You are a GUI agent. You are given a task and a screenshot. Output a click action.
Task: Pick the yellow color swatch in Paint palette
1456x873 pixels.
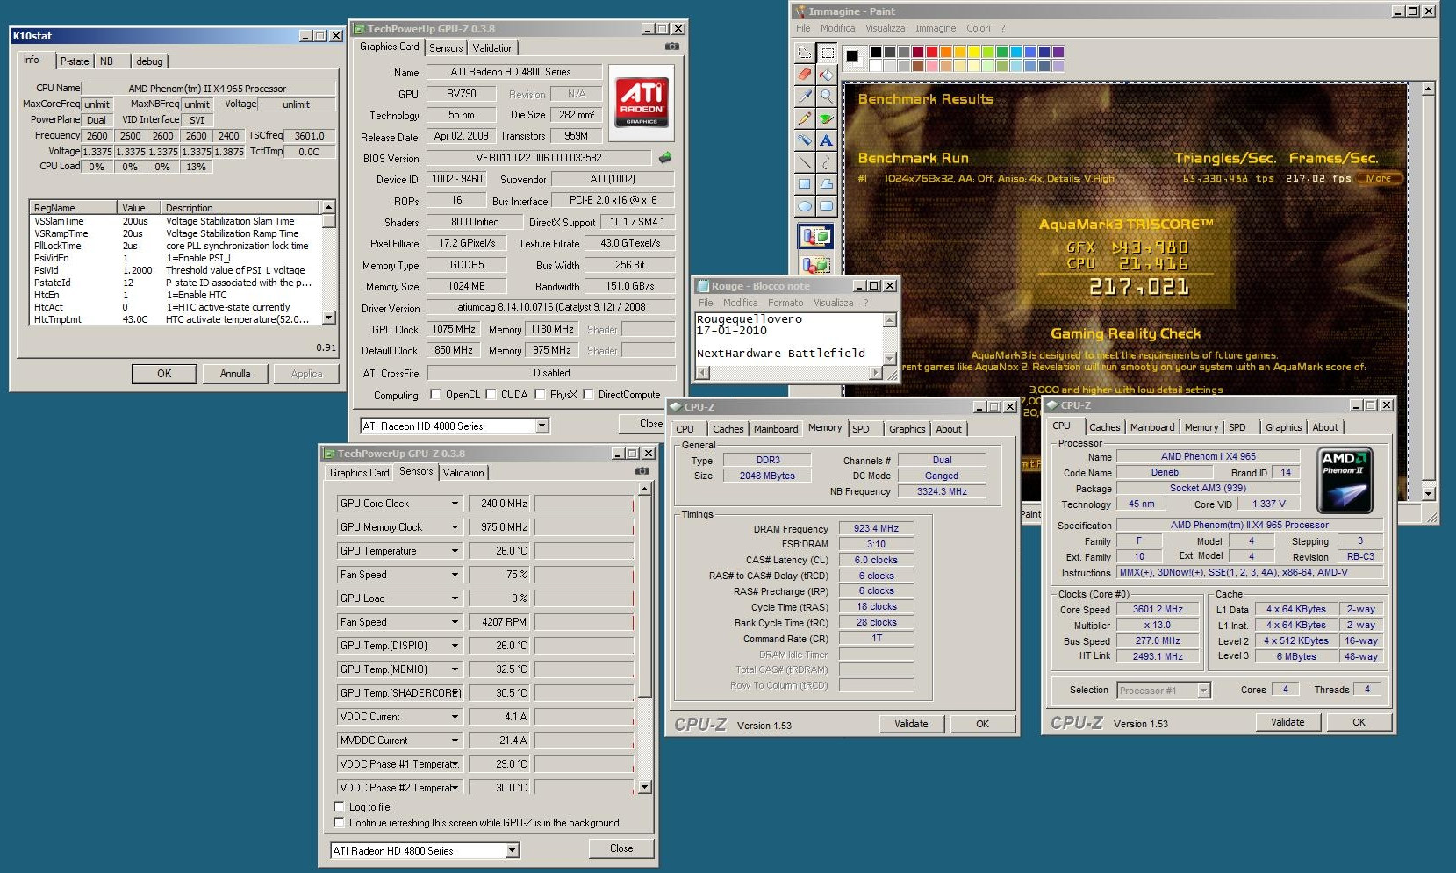(x=974, y=52)
